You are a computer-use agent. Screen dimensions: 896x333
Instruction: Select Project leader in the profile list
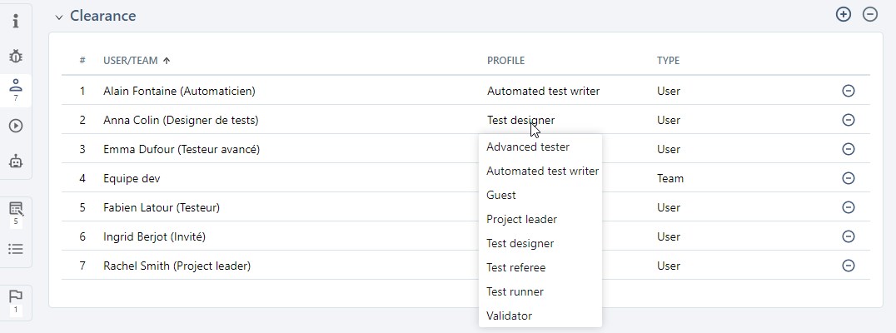[521, 219]
